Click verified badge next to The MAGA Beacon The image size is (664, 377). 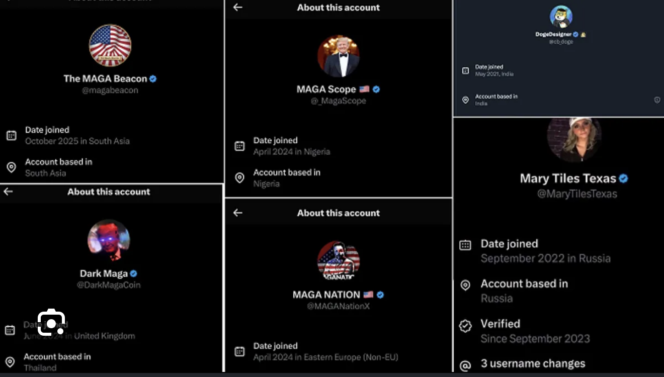tap(153, 78)
